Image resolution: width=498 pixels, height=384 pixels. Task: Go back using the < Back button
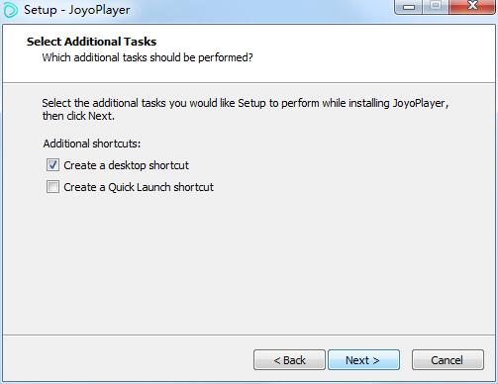[x=289, y=360]
